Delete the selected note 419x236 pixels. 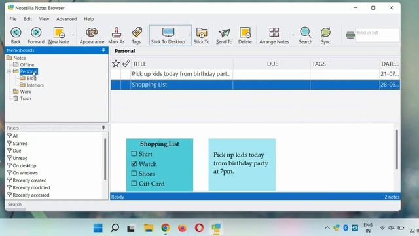point(245,35)
